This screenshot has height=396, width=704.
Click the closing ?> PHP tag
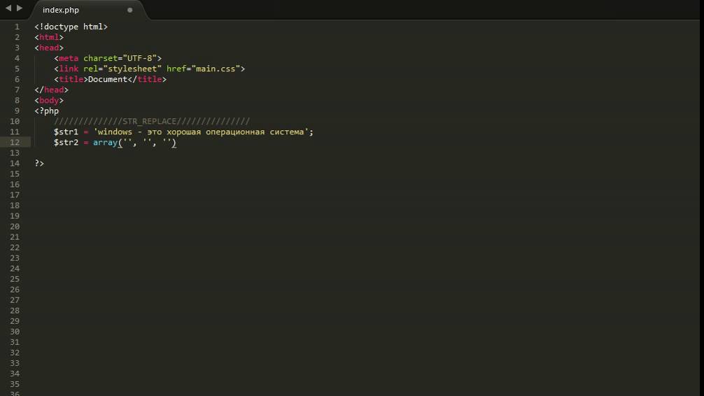(x=39, y=164)
